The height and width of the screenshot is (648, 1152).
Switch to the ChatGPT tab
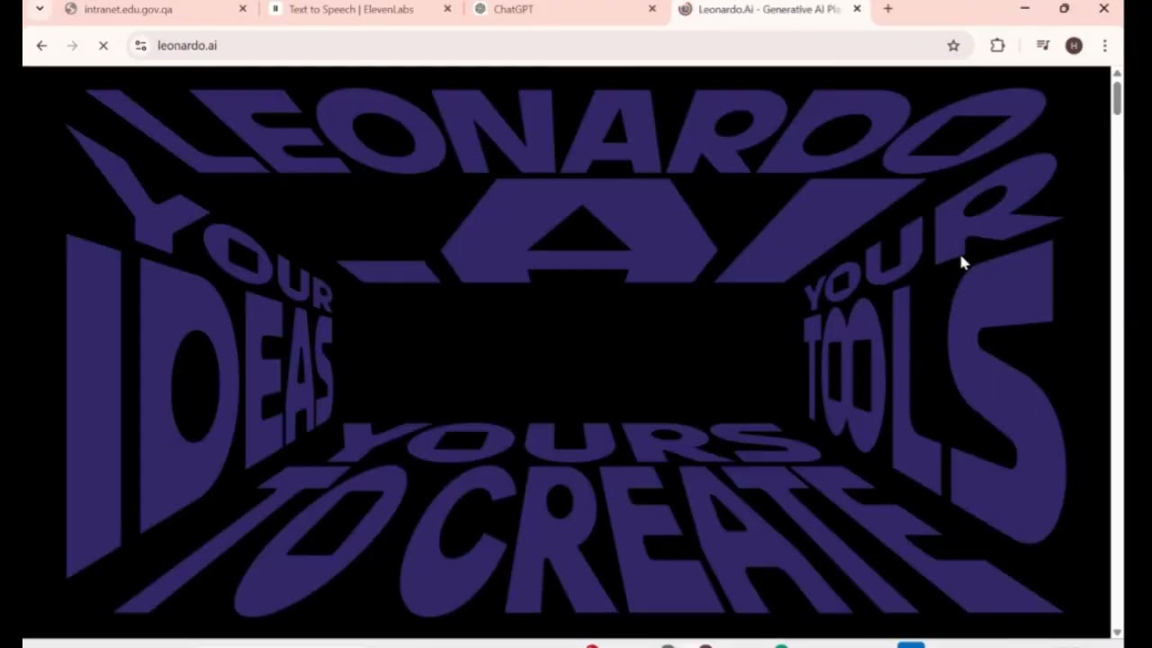pyautogui.click(x=564, y=9)
